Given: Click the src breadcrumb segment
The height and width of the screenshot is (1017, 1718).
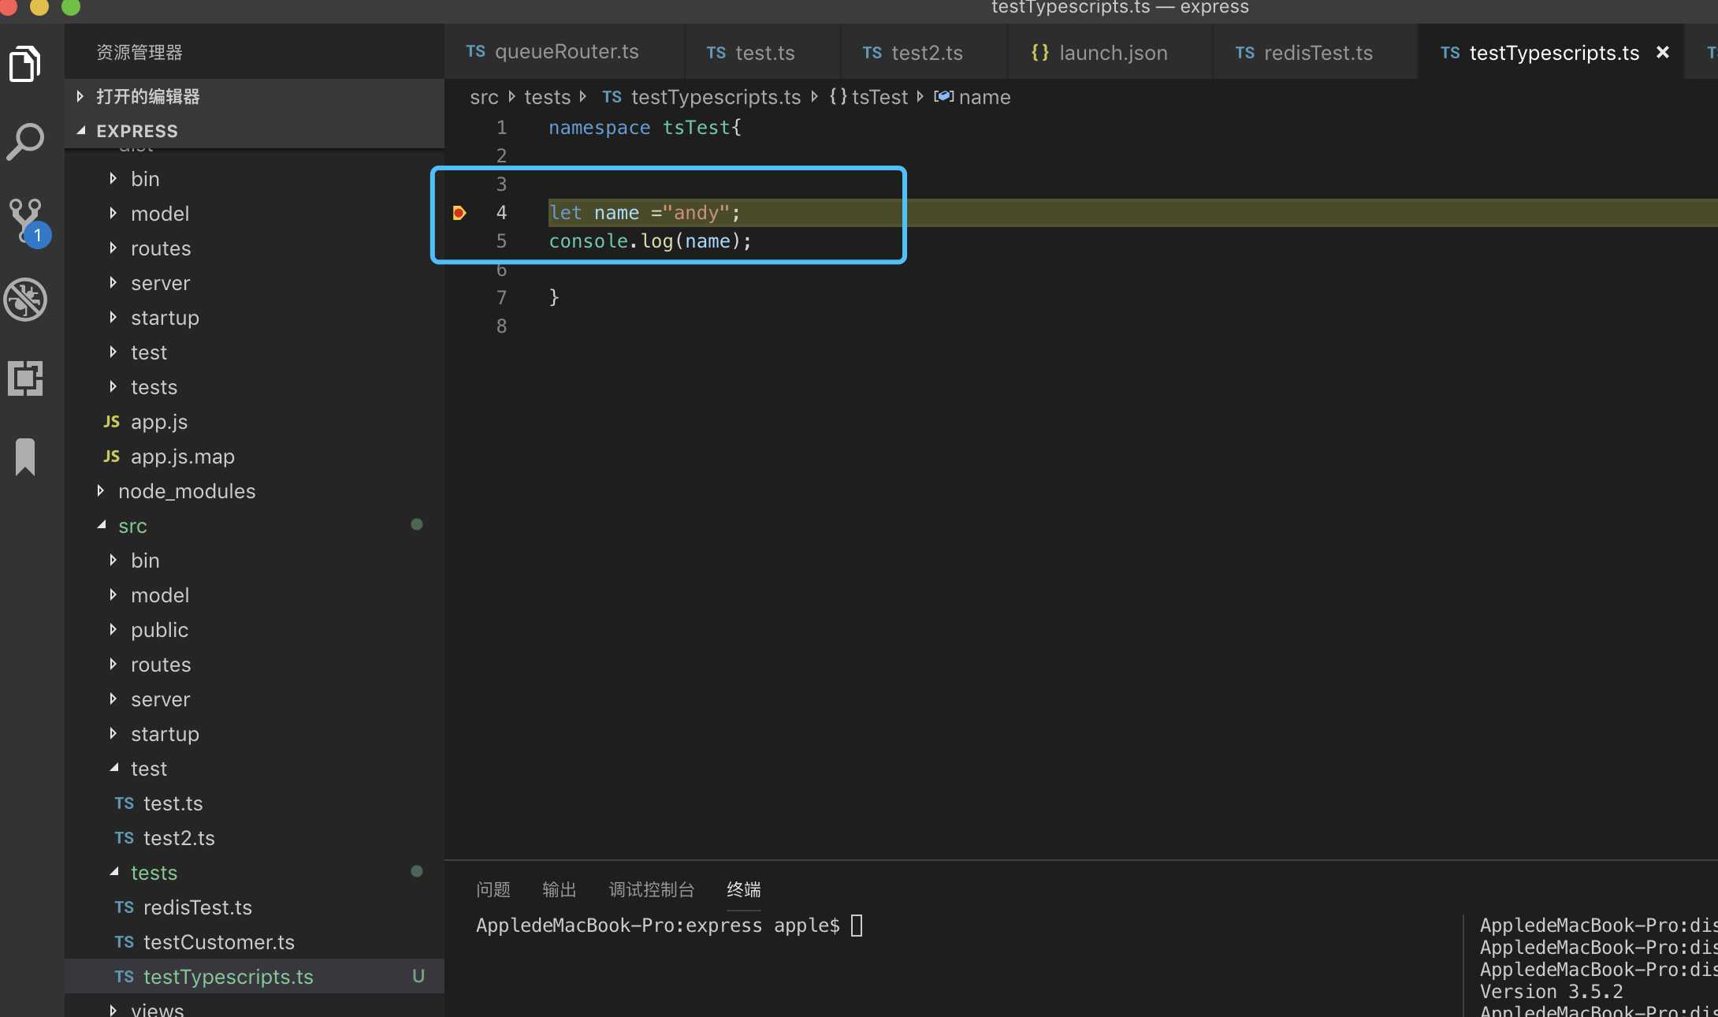Looking at the screenshot, I should pyautogui.click(x=484, y=97).
